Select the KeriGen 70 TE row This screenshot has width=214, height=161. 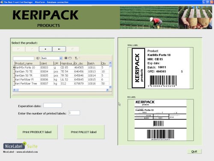(62, 72)
